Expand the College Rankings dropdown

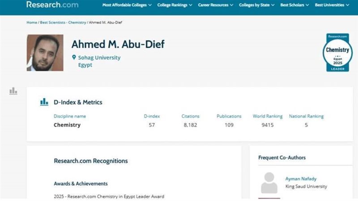[175, 5]
